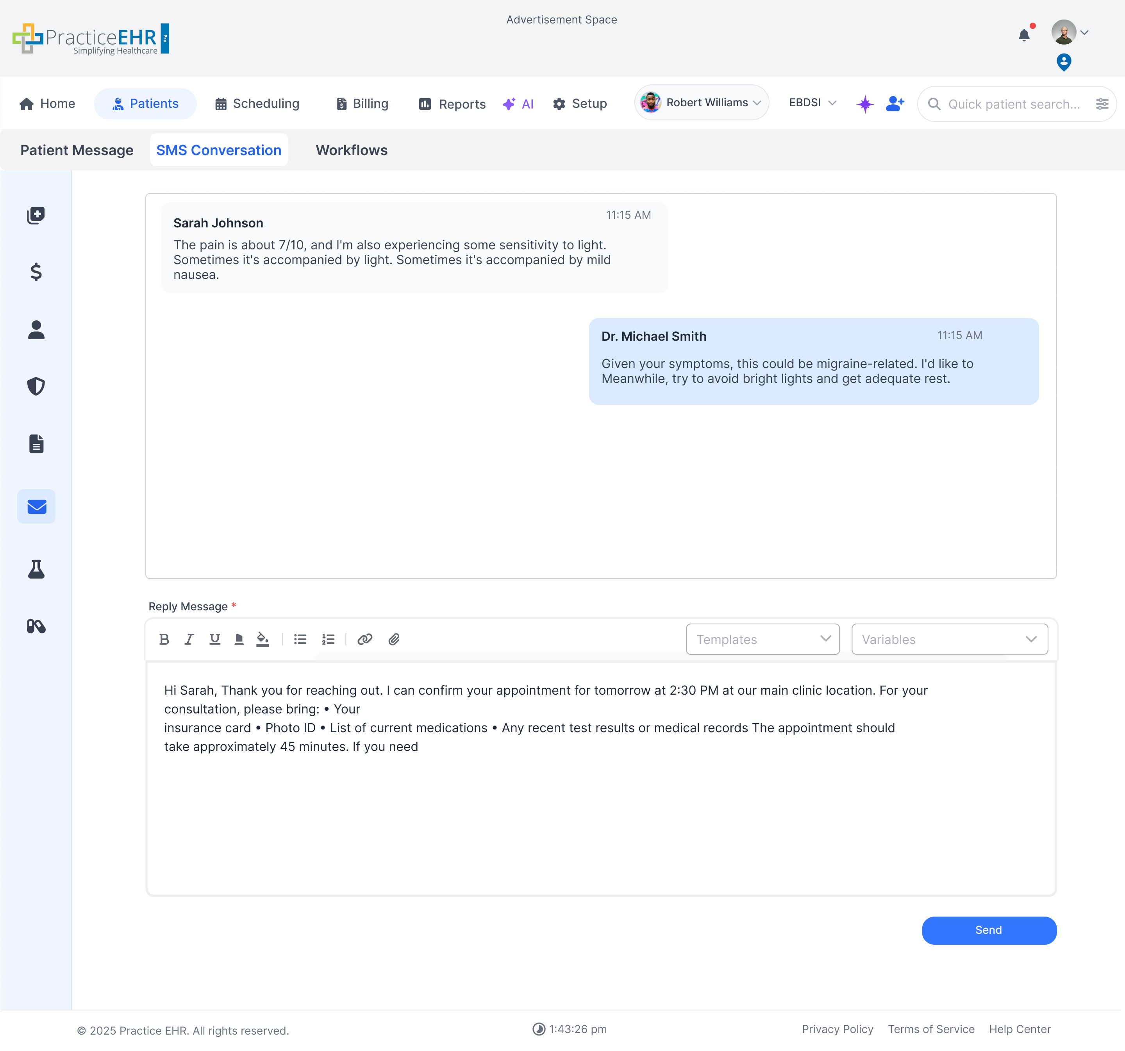Open the lab flask sidebar icon
Image resolution: width=1125 pixels, height=1051 pixels.
click(x=36, y=569)
